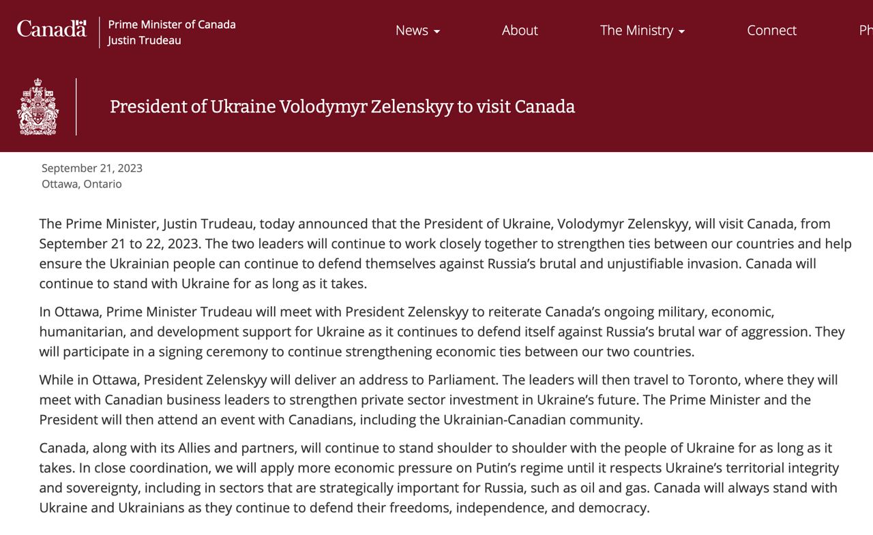Click the flag on the Canada wordmark
Viewport: 873px width, 535px height.
(x=81, y=22)
